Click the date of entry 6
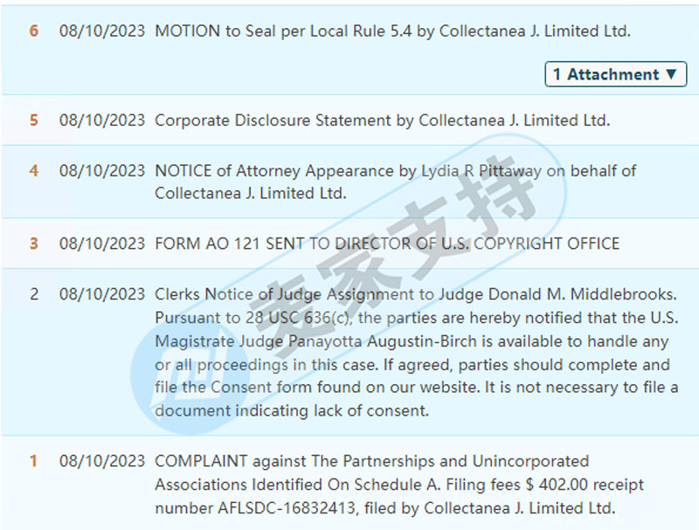This screenshot has height=530, width=699. click(102, 31)
